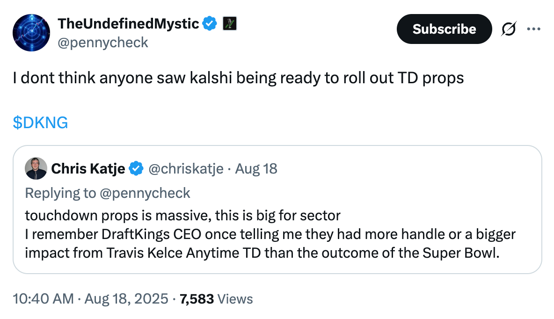Click Chris Katje's blue verified checkmark
The height and width of the screenshot is (319, 554).
[136, 168]
